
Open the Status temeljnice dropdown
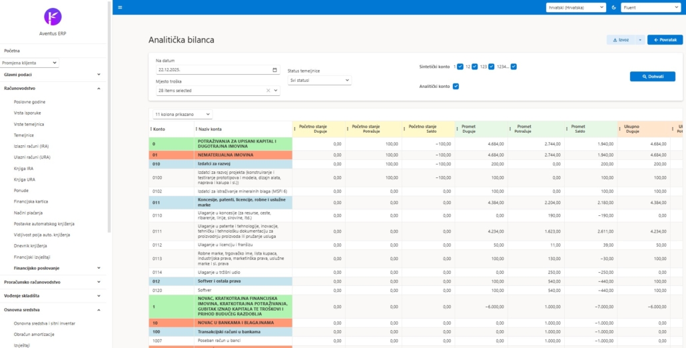[x=319, y=80]
